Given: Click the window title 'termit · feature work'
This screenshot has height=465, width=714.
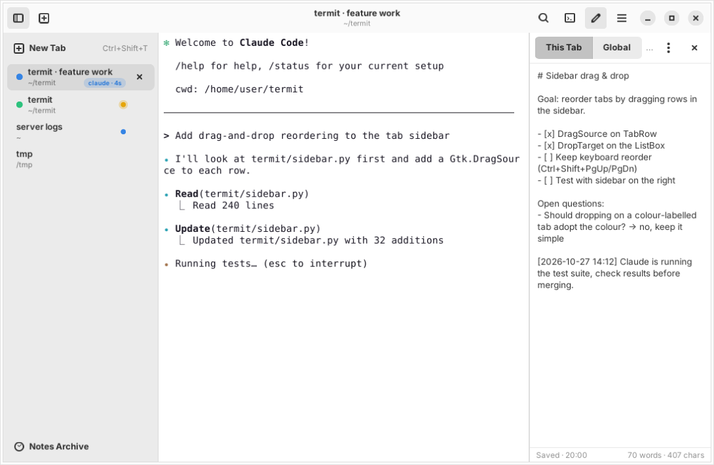Looking at the screenshot, I should 357,13.
